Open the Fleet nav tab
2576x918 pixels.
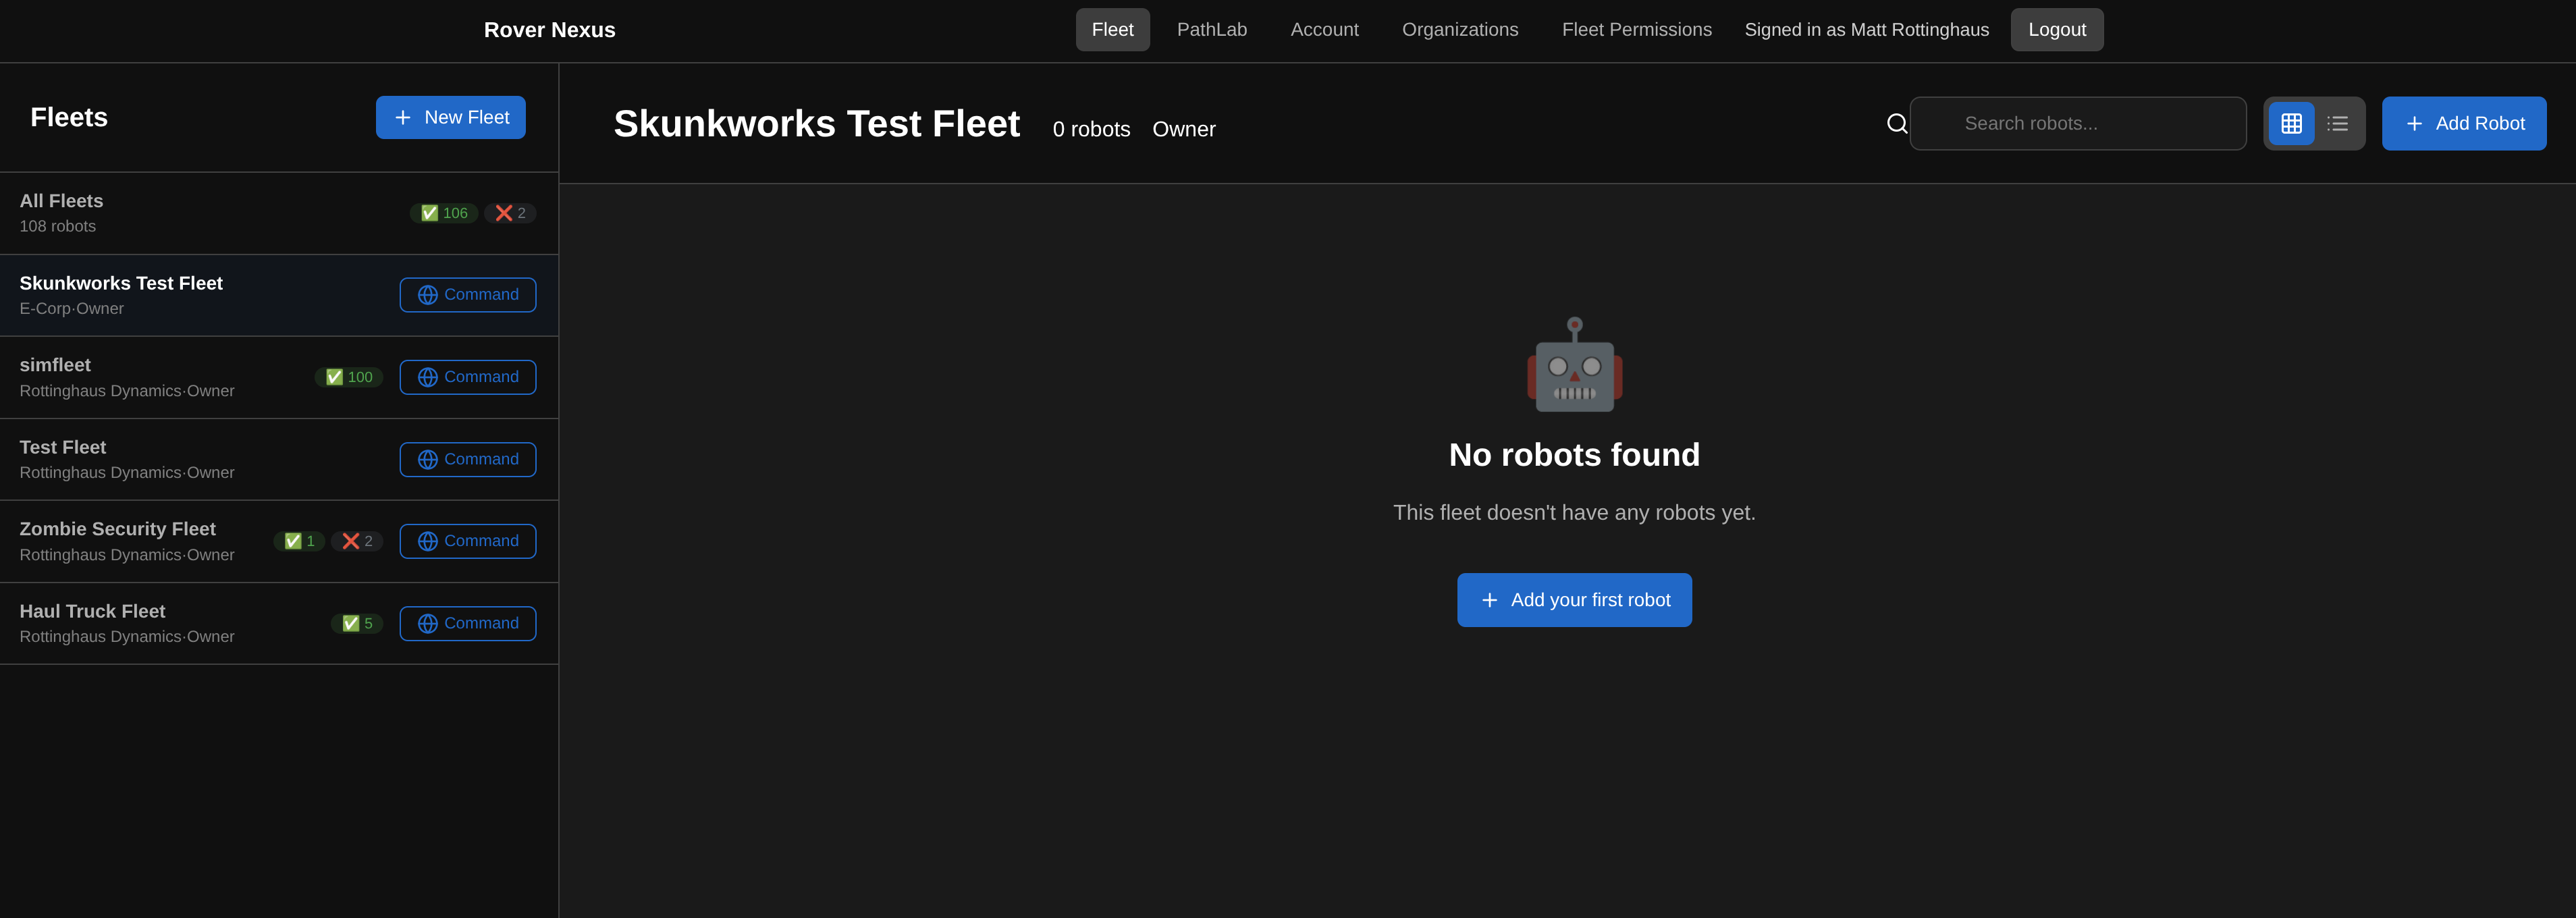click(1112, 30)
